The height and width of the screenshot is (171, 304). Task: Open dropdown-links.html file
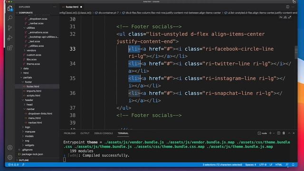pyautogui.click(x=40, y=114)
